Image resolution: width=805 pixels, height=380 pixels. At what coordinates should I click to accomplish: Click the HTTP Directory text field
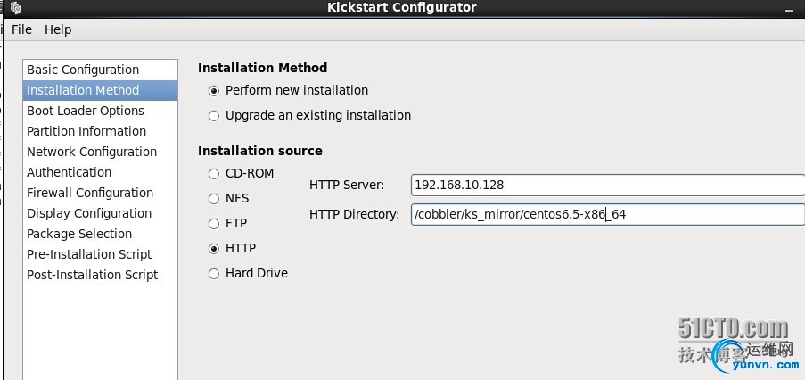point(606,215)
